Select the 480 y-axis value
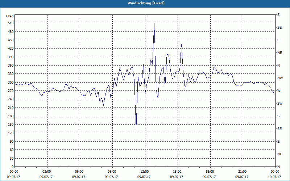The image size is (290, 181). point(11,32)
